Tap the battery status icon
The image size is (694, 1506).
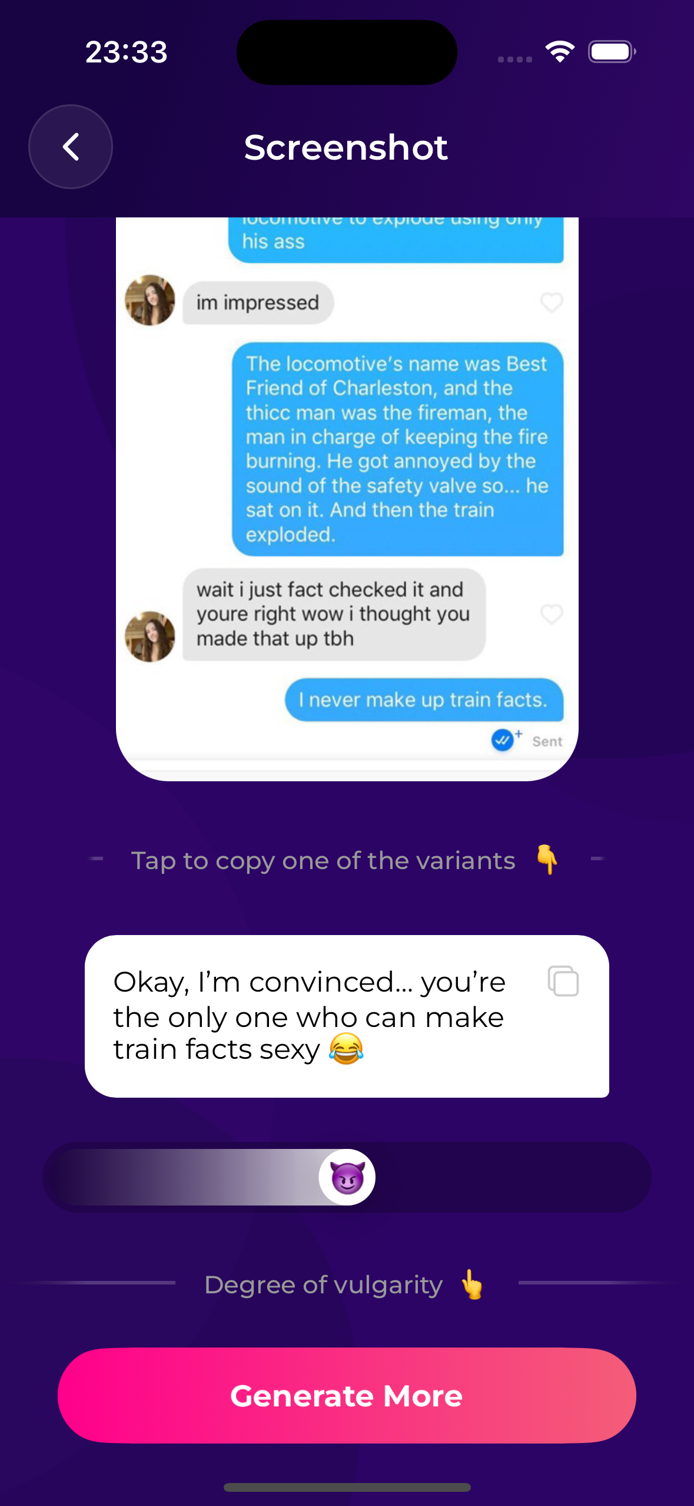tap(612, 52)
